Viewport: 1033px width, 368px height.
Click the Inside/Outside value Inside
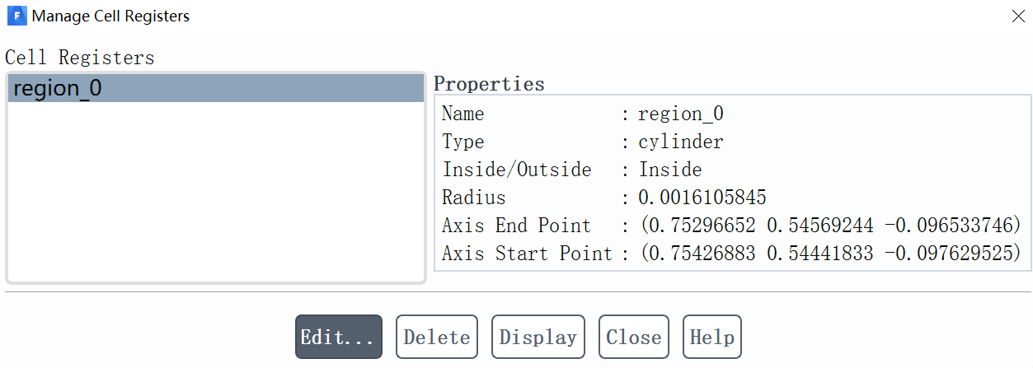coord(669,170)
